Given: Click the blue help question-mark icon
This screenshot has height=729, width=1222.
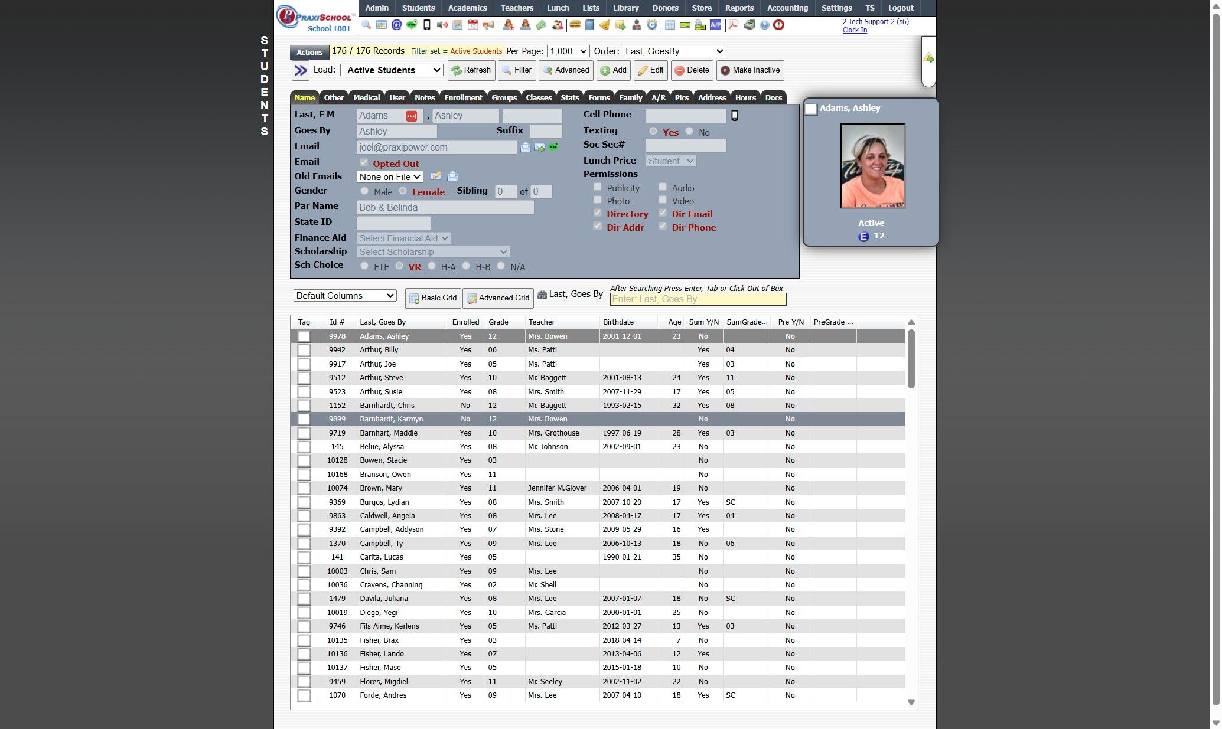Looking at the screenshot, I should (764, 25).
